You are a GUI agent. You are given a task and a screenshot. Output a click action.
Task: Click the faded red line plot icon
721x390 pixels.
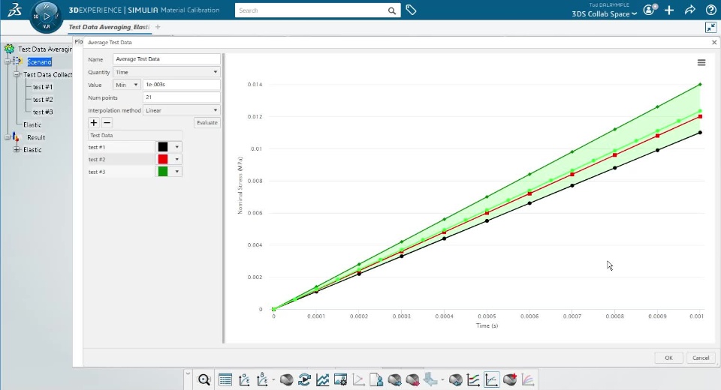[358, 380]
